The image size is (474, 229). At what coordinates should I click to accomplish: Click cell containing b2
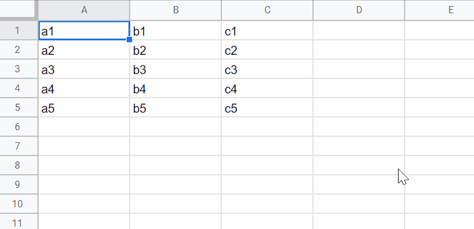[175, 50]
